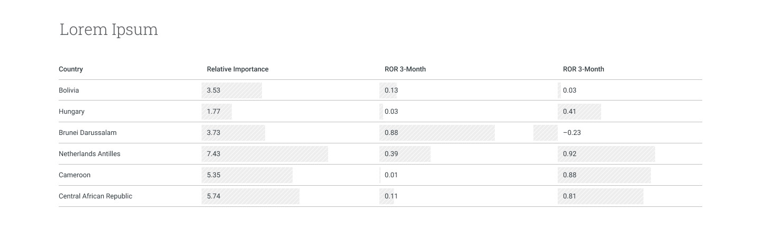Sort by Relative Importance column header

coord(238,69)
